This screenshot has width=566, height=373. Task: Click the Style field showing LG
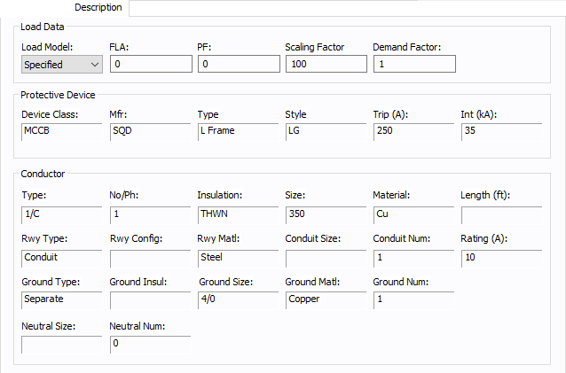pyautogui.click(x=325, y=131)
